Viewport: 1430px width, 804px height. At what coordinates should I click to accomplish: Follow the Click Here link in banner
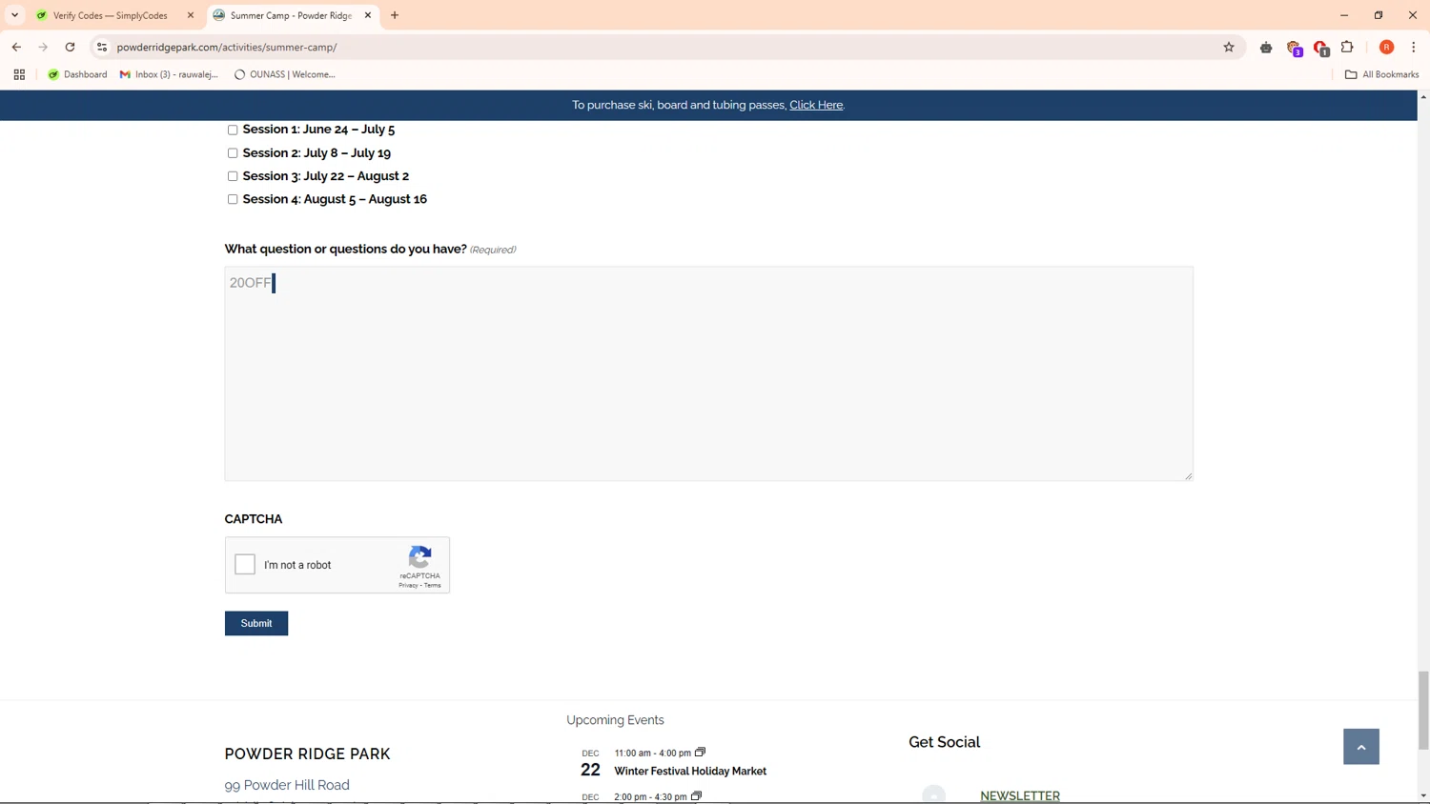click(x=816, y=105)
